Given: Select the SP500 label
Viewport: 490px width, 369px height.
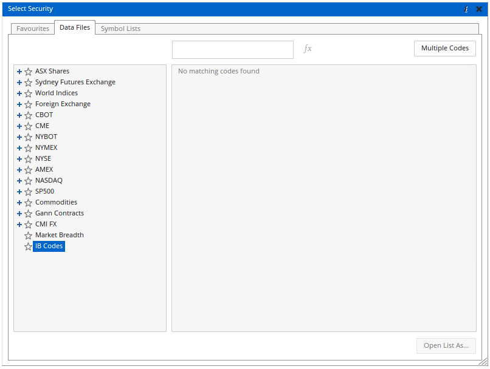Looking at the screenshot, I should (x=45, y=191).
